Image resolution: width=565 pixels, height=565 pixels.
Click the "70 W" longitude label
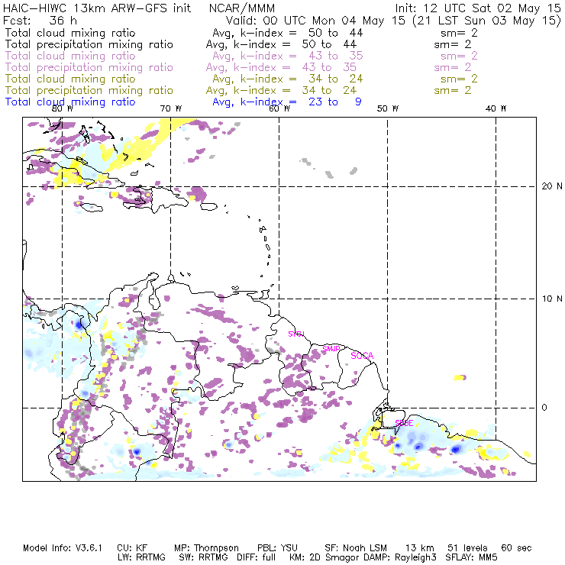click(x=171, y=108)
